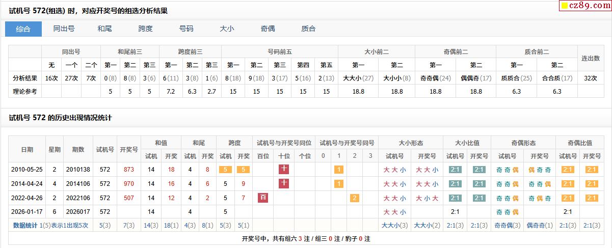This screenshot has width=612, height=248.
Task: Switch to the 同出号 tab
Action: [x=64, y=29]
